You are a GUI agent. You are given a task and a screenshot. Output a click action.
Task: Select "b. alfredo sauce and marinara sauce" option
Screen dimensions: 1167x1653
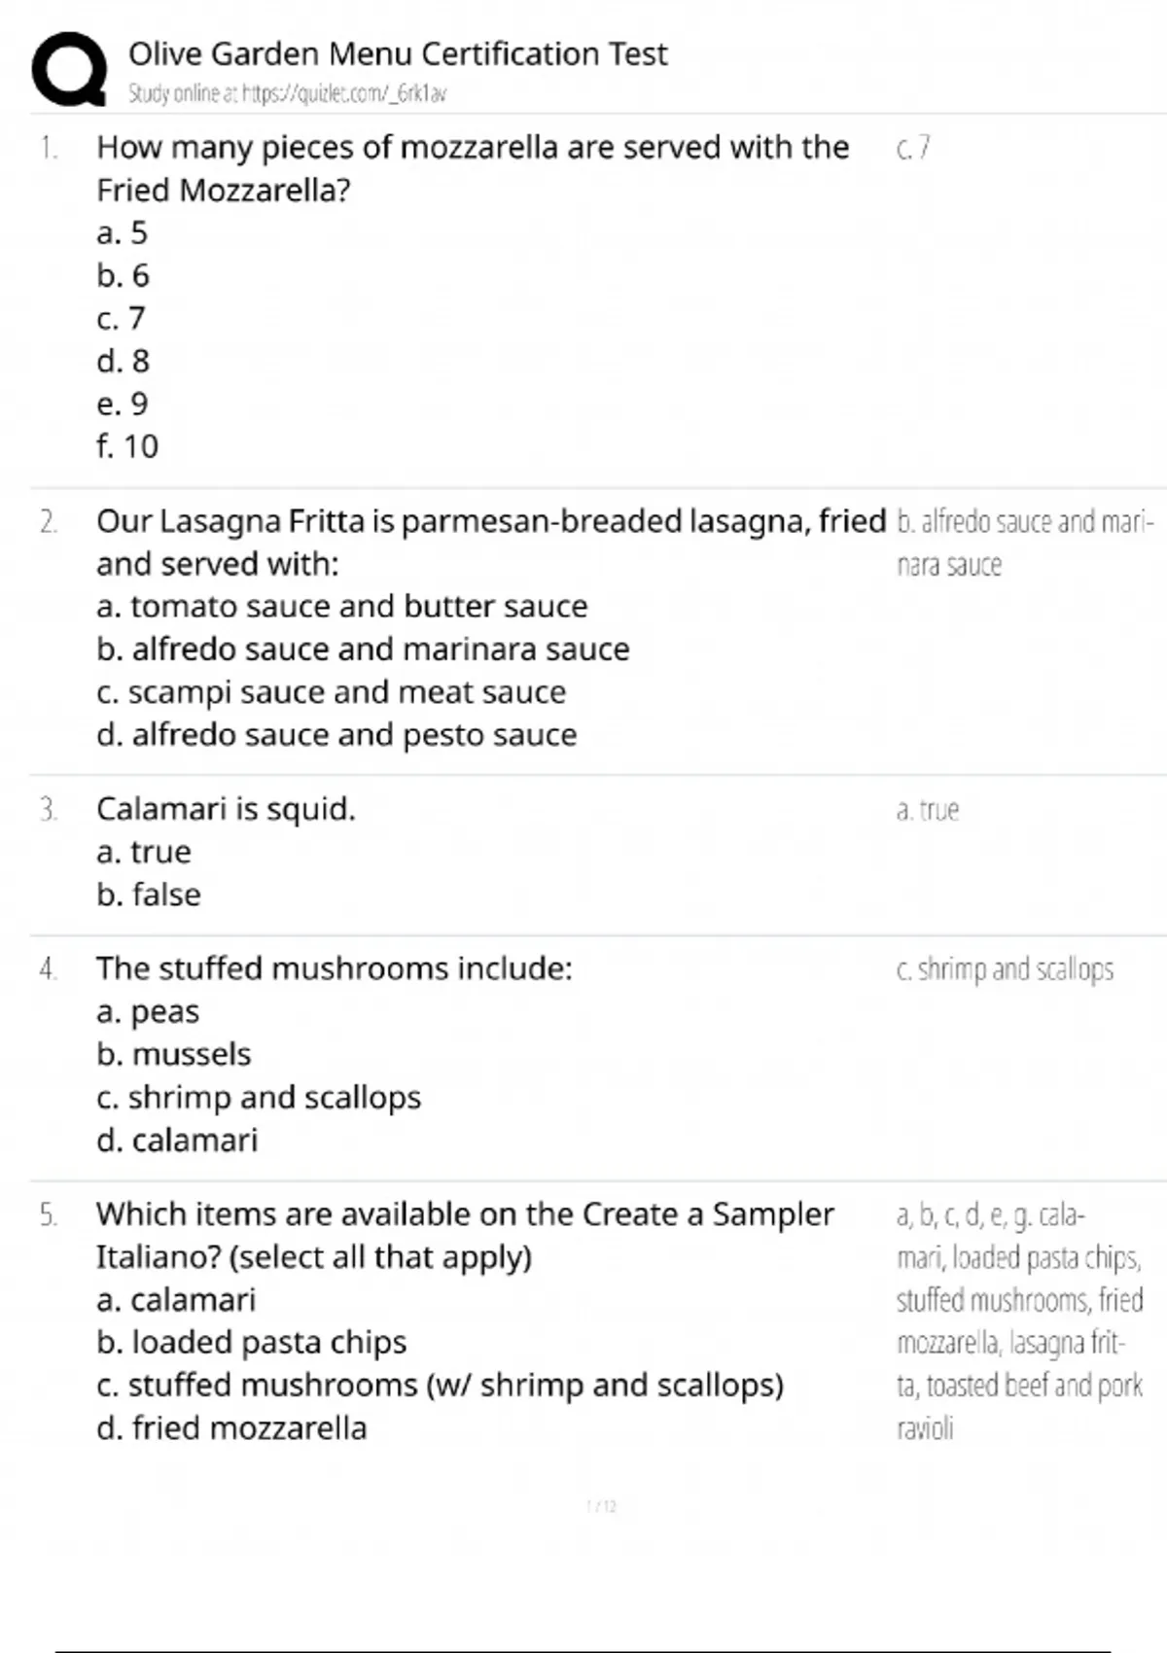pyautogui.click(x=363, y=649)
